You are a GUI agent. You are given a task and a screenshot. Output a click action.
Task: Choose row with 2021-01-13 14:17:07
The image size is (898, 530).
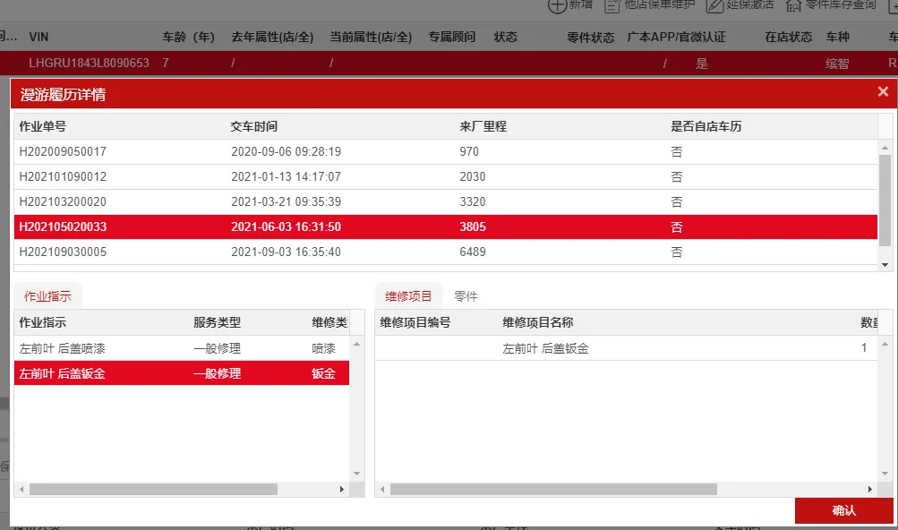click(x=446, y=177)
